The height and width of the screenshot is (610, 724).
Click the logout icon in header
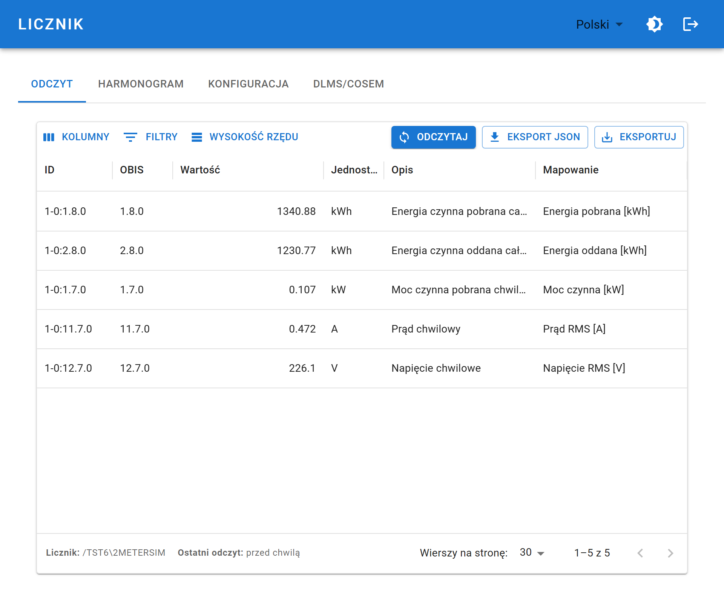pos(691,25)
